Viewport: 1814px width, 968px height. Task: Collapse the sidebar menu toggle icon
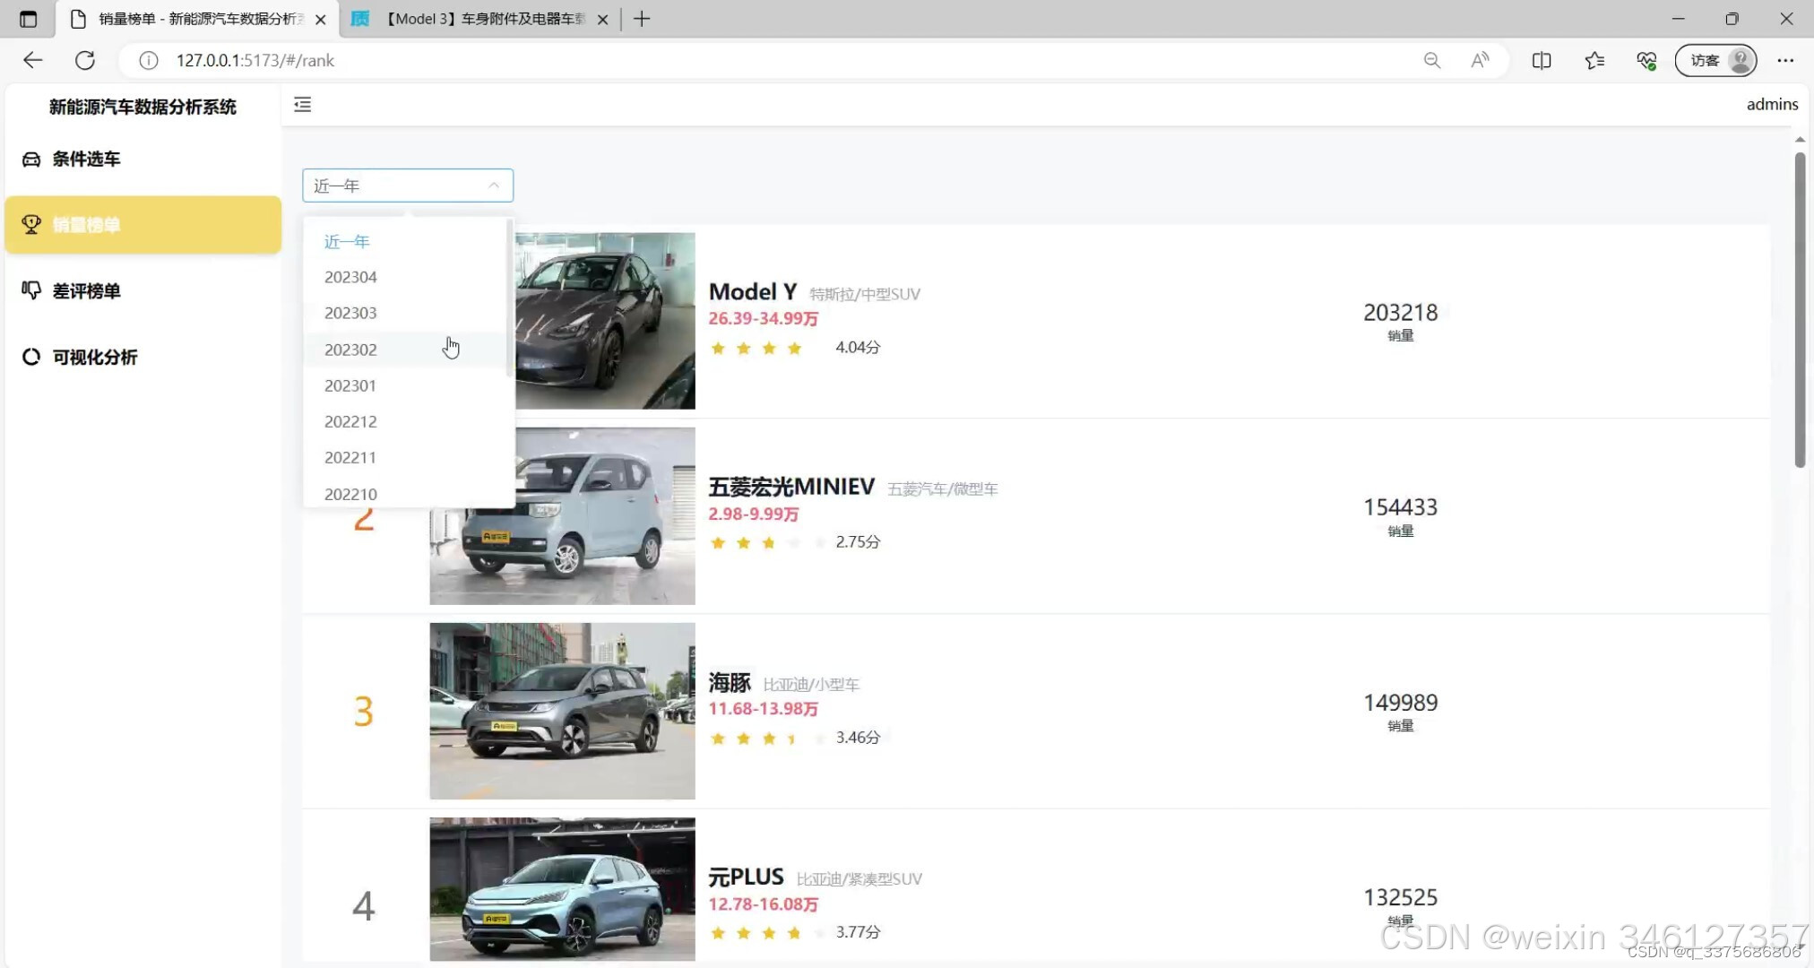pyautogui.click(x=303, y=105)
